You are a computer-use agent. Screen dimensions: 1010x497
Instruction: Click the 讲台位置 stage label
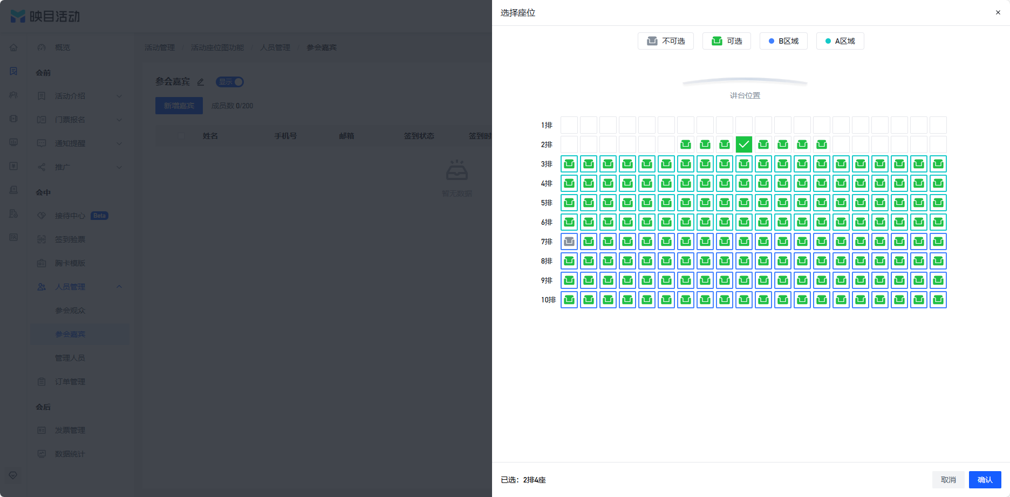745,95
